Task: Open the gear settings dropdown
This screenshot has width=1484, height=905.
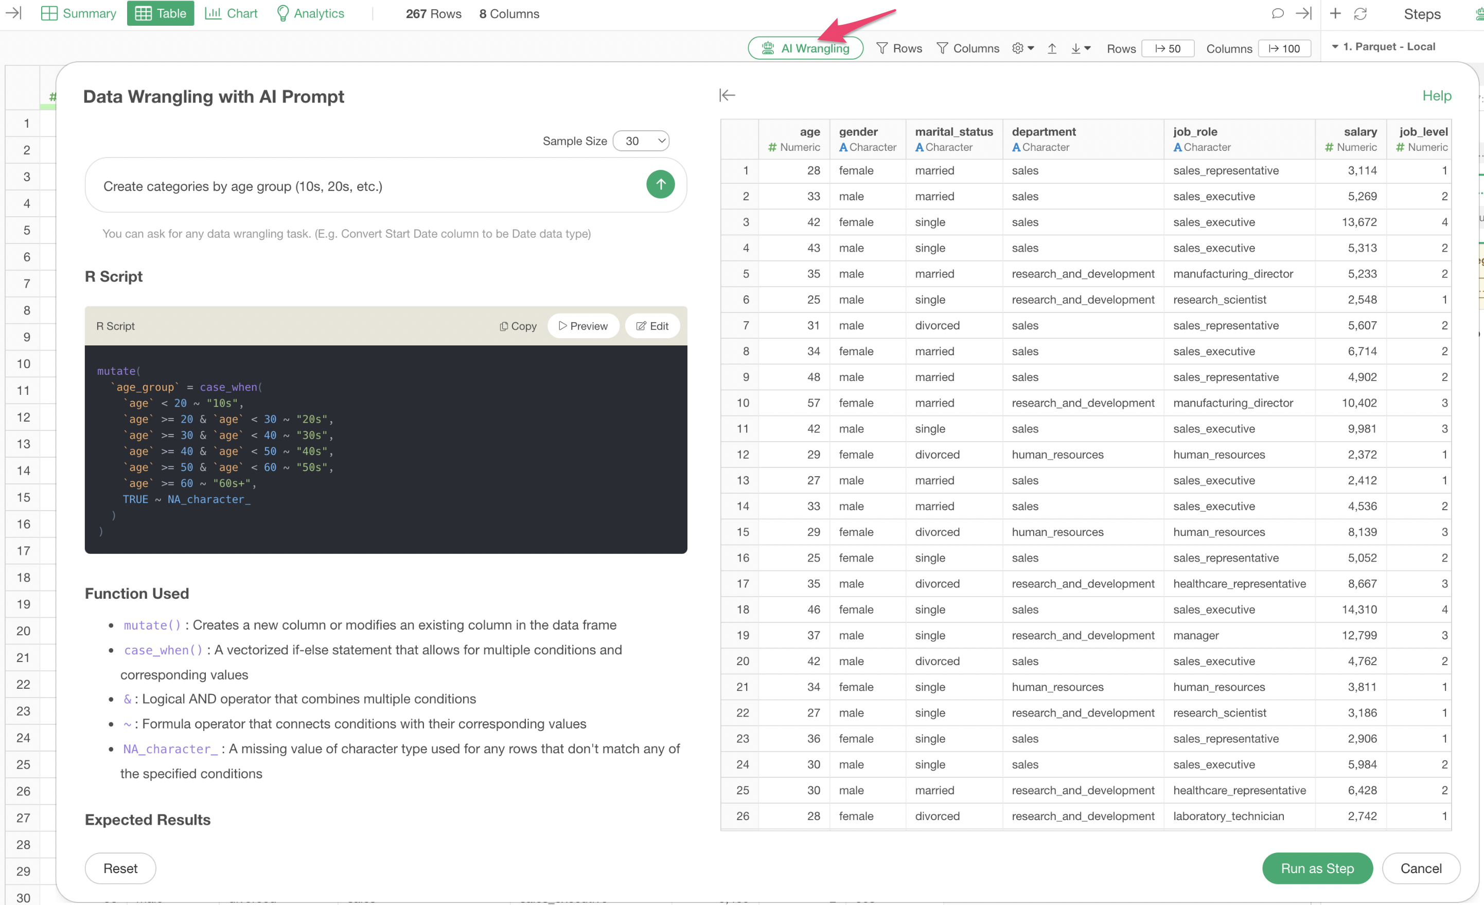Action: 1022,49
